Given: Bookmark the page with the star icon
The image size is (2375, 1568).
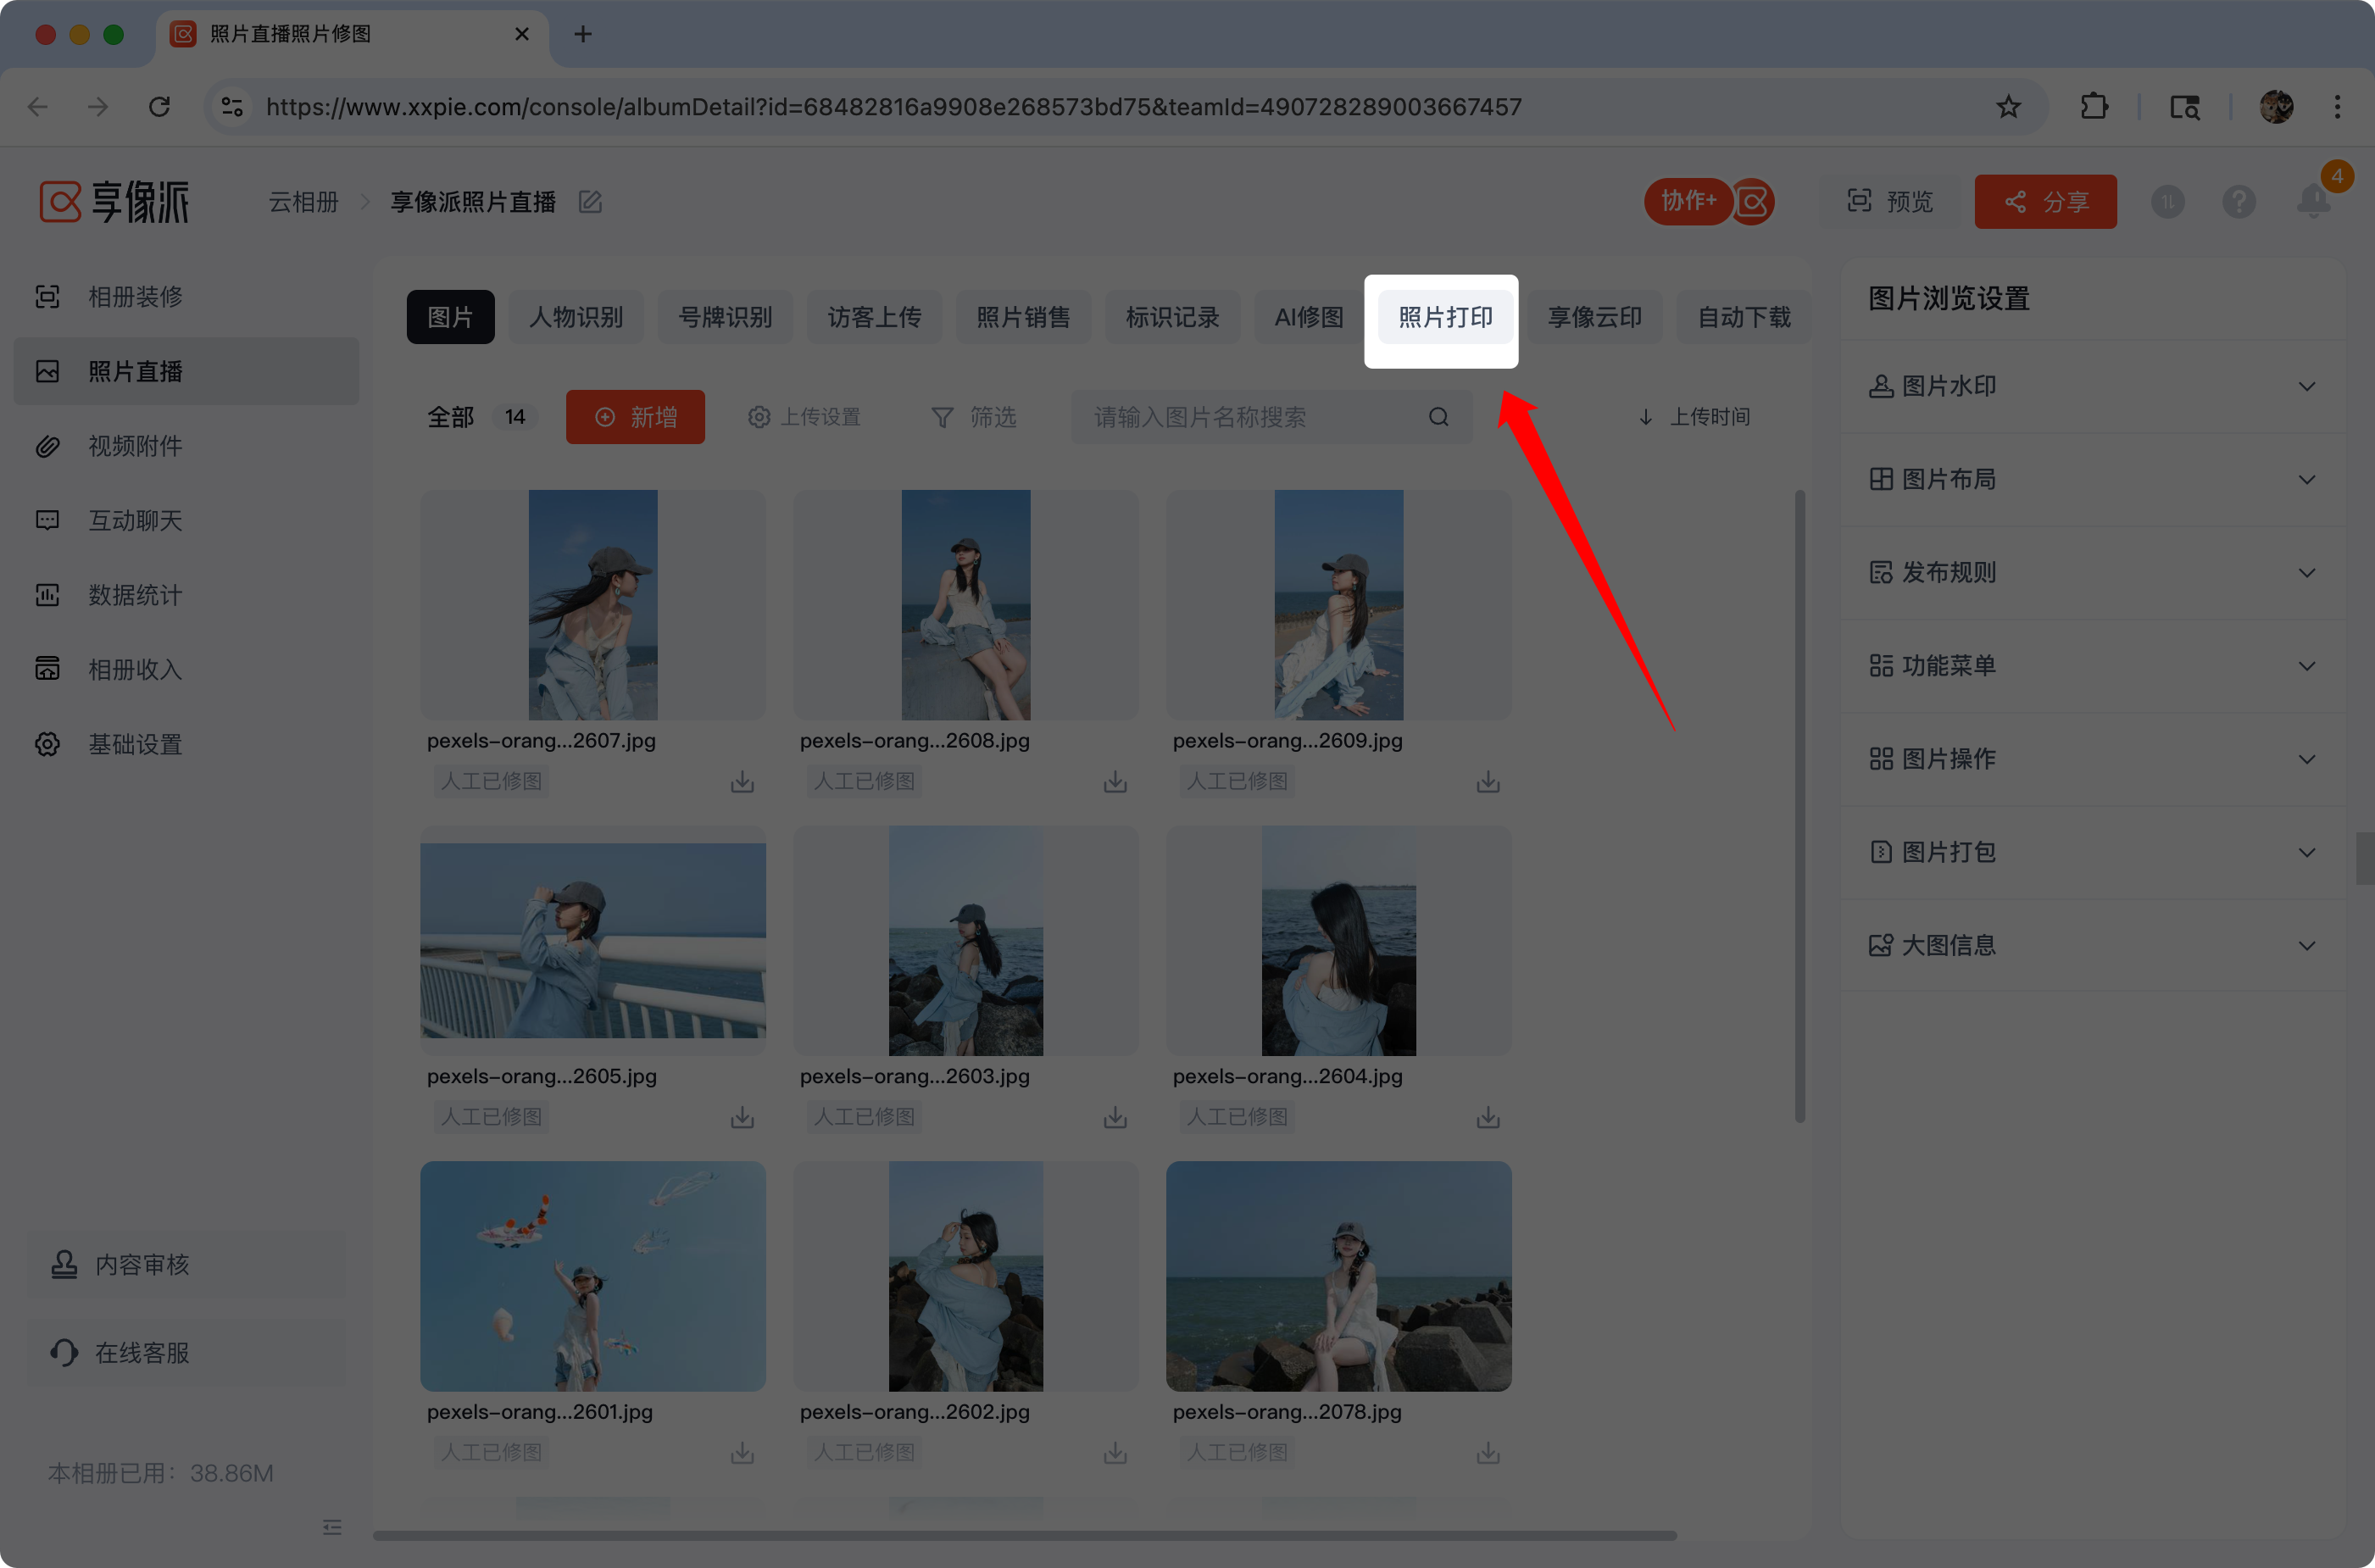Looking at the screenshot, I should coord(2008,107).
